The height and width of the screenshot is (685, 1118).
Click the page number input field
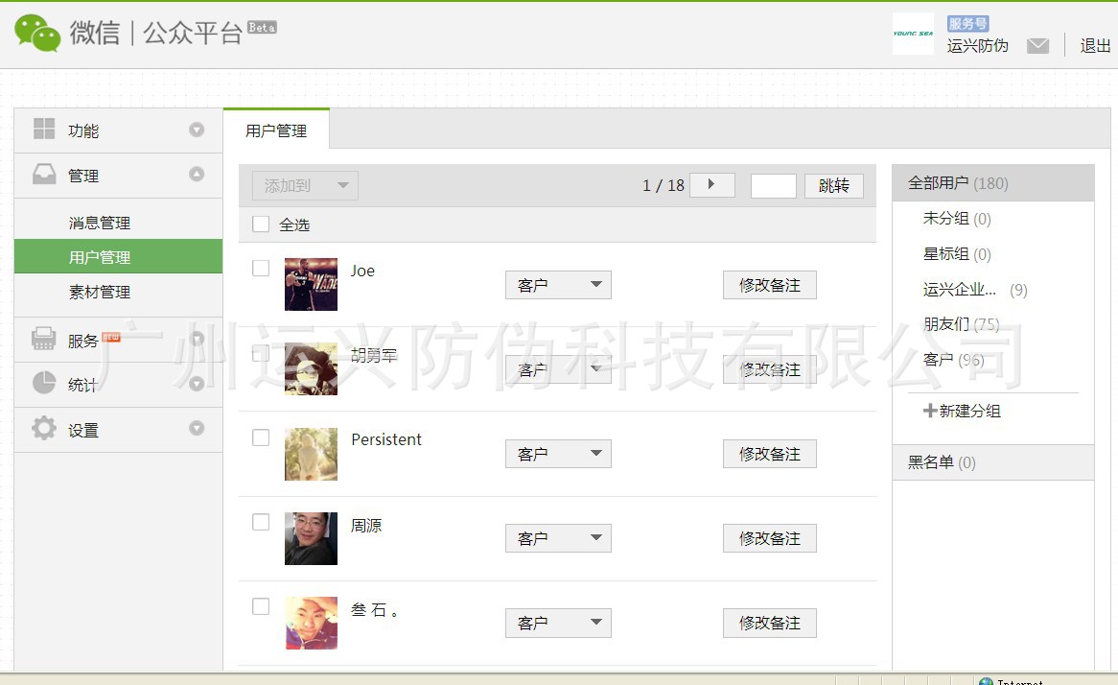(x=774, y=185)
